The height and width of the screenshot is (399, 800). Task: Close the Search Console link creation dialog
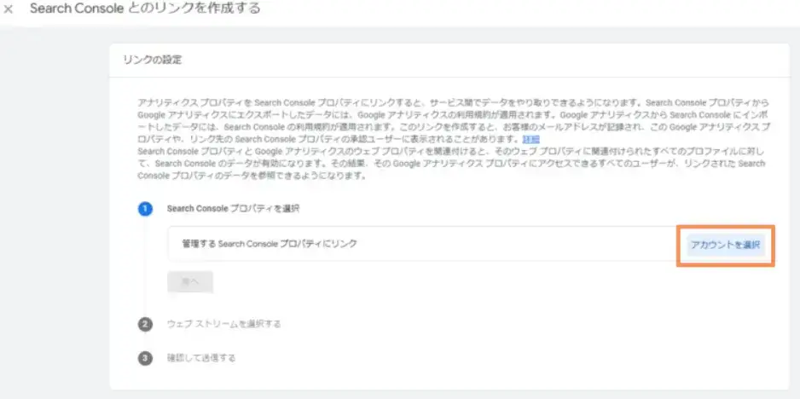point(9,9)
